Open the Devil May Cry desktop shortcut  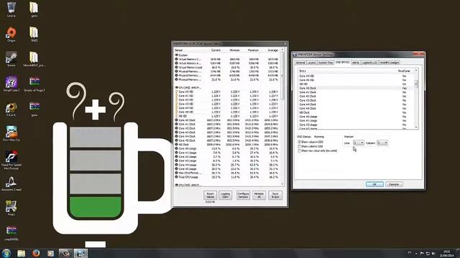pos(11,133)
